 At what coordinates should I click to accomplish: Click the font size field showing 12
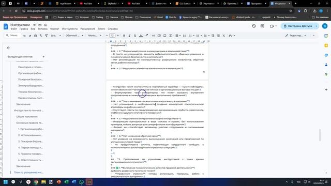point(112,36)
